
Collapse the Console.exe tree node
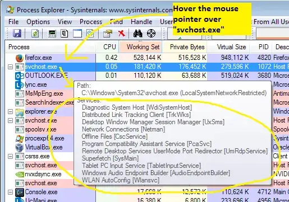click(x=11, y=192)
